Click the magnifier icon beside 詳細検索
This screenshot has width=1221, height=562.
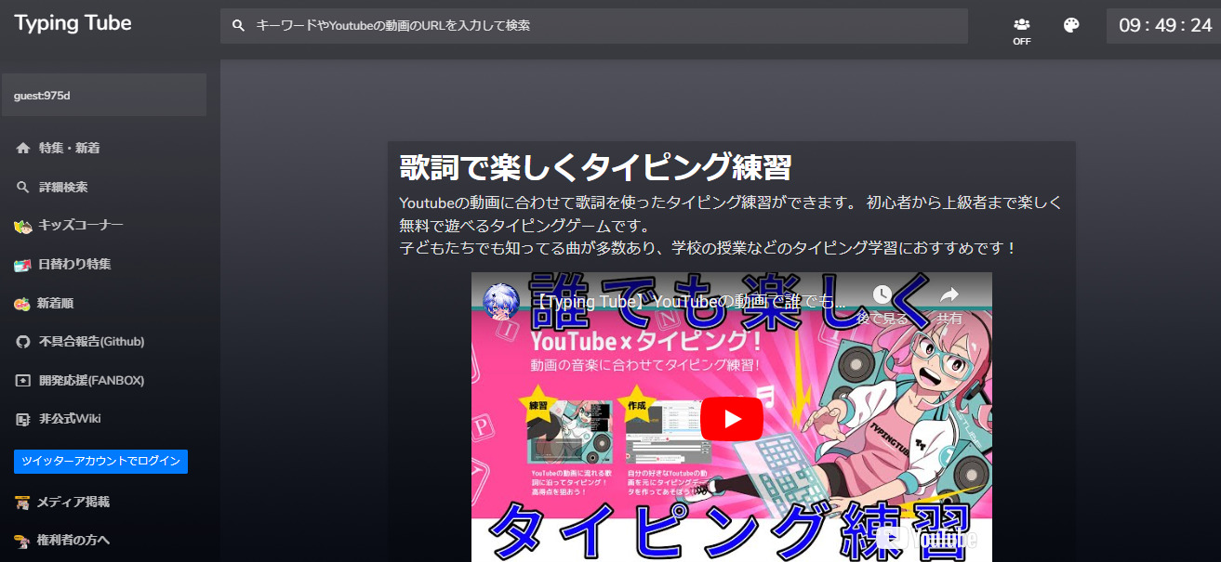23,187
